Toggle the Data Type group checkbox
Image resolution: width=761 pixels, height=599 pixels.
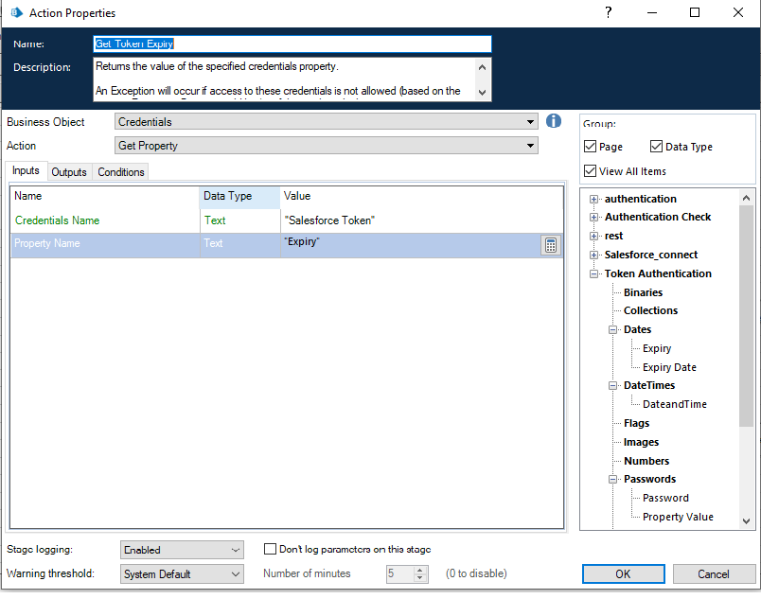click(x=657, y=147)
